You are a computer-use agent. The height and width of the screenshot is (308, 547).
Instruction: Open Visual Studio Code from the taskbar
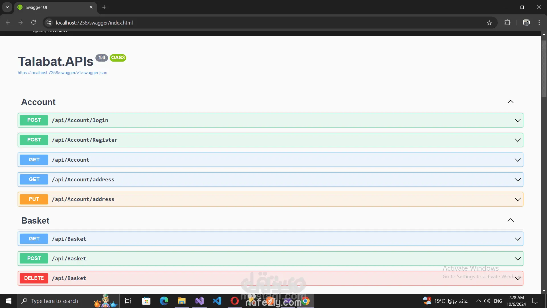click(x=217, y=301)
